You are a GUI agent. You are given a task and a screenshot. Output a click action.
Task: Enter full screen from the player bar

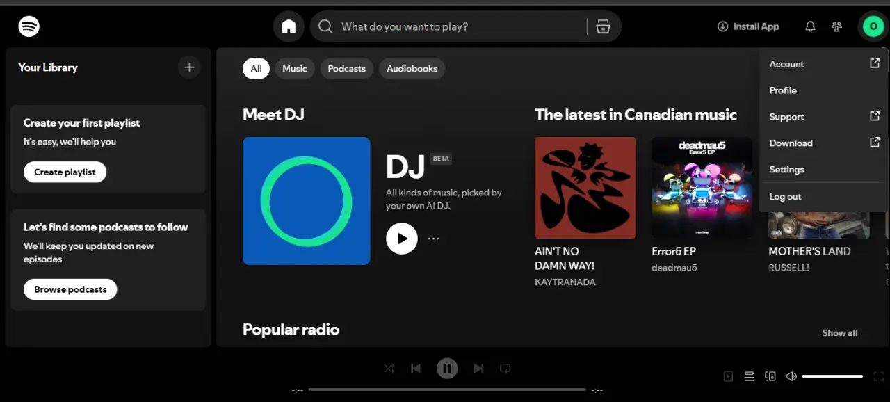[879, 376]
